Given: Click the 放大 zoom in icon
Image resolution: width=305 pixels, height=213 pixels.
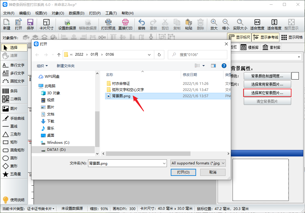Looking at the screenshot, I should click(x=214, y=24).
